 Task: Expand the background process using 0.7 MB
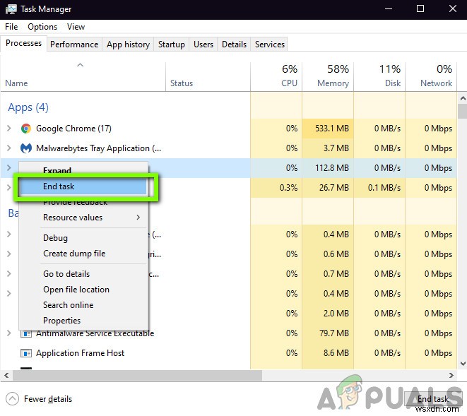pyautogui.click(x=9, y=273)
